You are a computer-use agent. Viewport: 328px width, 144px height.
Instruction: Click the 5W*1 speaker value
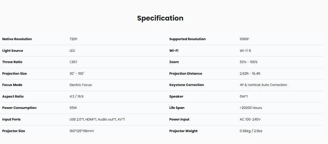coord(244,96)
